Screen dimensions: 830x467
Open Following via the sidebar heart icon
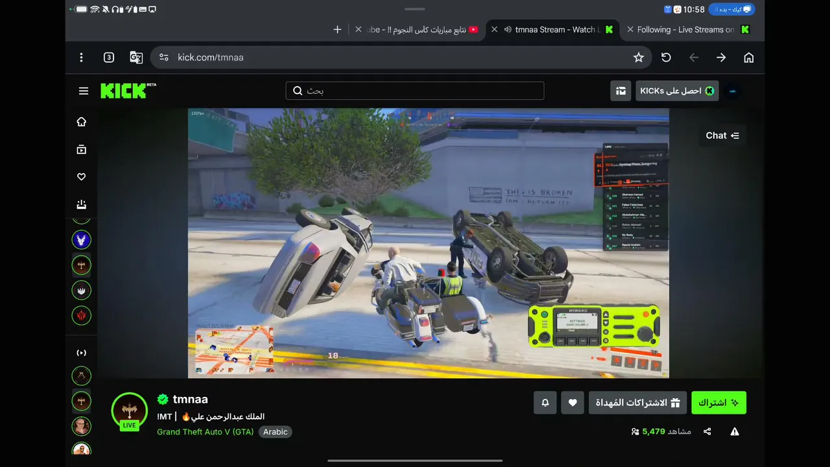[82, 177]
